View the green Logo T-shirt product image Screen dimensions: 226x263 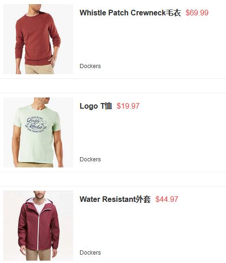tap(38, 132)
